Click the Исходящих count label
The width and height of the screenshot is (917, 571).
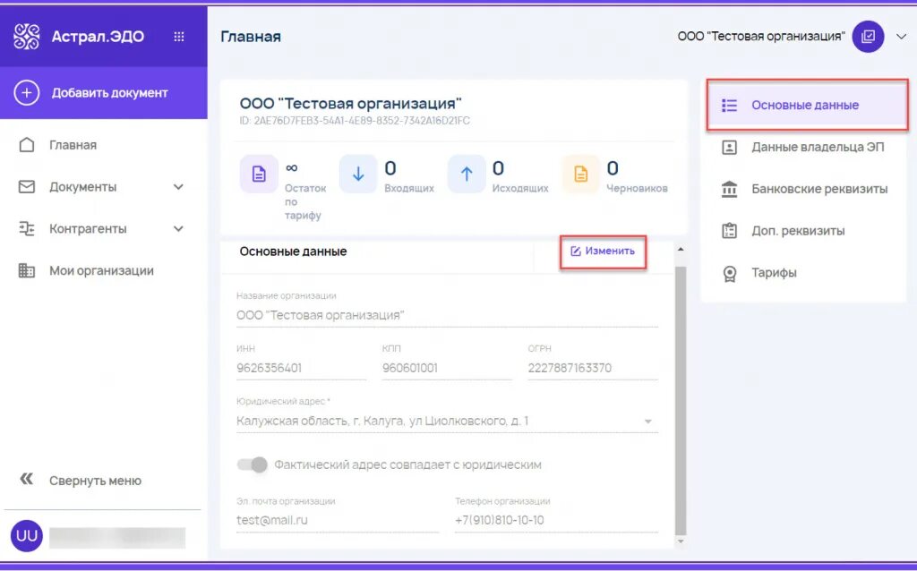(x=520, y=188)
